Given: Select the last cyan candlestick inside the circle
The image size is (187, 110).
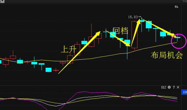Looking at the screenshot, I should coord(177,38).
